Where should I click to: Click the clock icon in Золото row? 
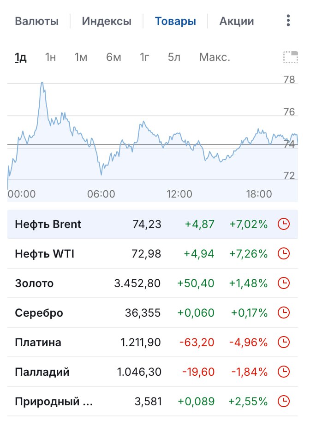284,283
